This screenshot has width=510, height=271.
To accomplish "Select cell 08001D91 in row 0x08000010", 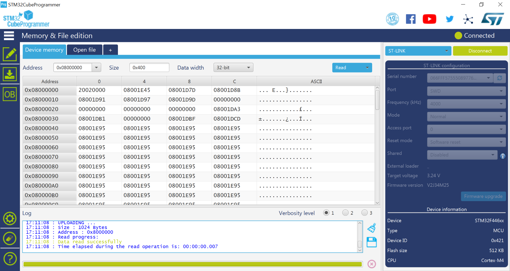I will (x=99, y=100).
